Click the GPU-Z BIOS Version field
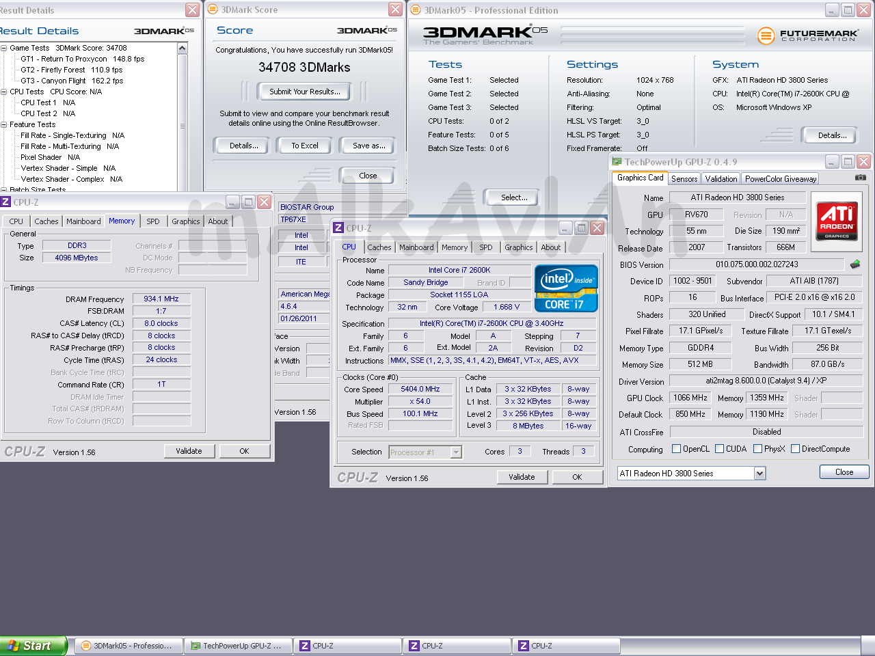The height and width of the screenshot is (656, 875). coord(757,264)
